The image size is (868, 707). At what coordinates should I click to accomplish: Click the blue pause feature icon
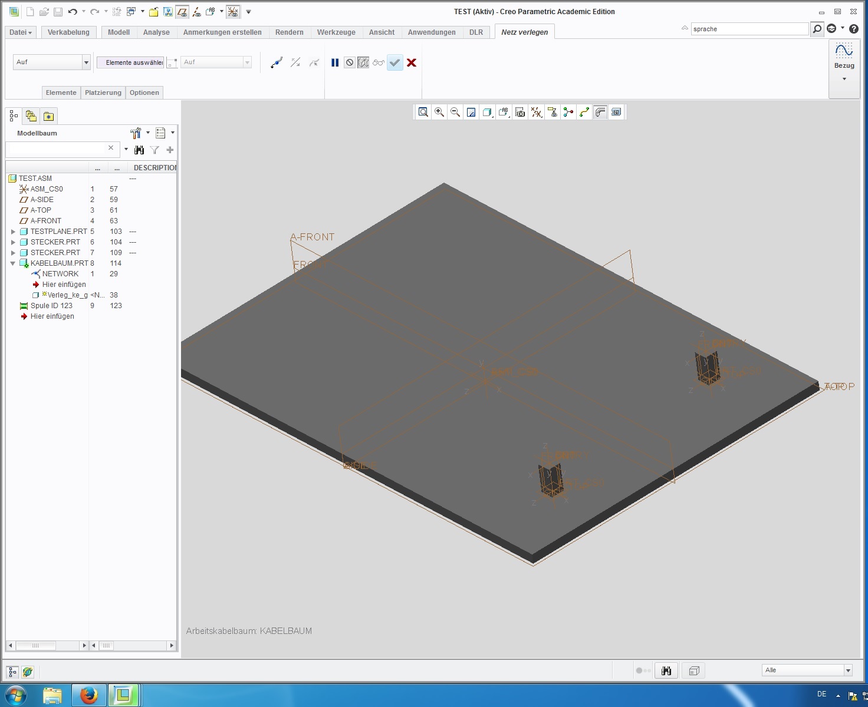tap(335, 62)
